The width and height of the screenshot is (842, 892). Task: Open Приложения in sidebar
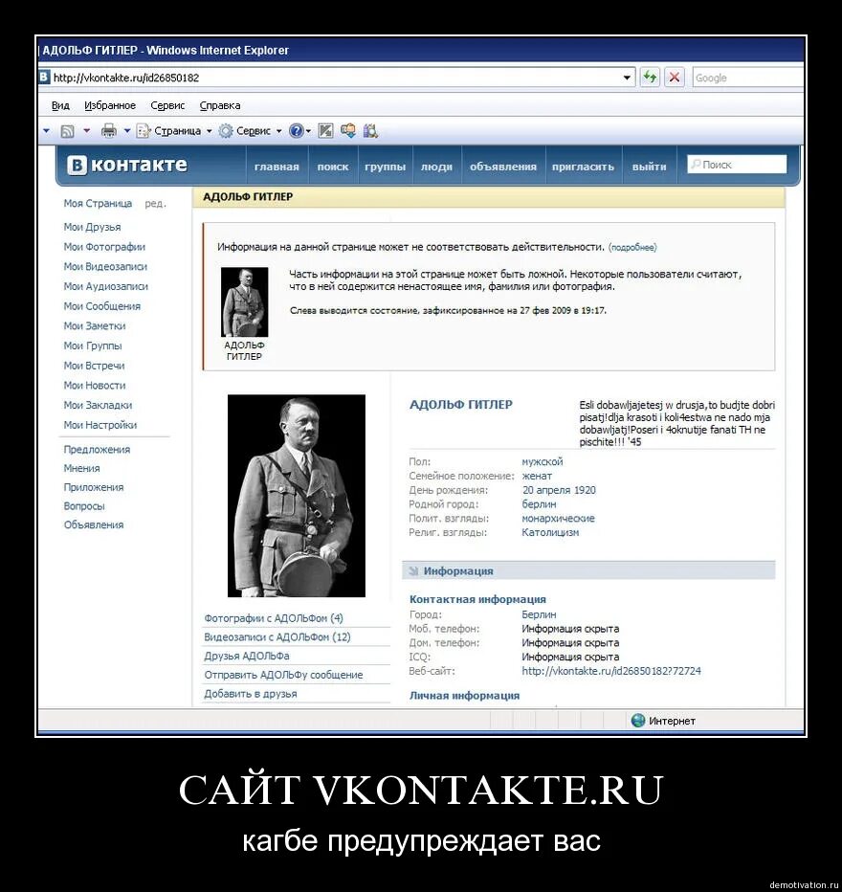(x=93, y=487)
